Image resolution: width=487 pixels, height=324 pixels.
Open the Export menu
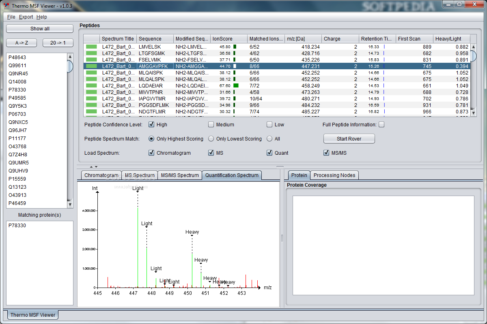point(26,17)
